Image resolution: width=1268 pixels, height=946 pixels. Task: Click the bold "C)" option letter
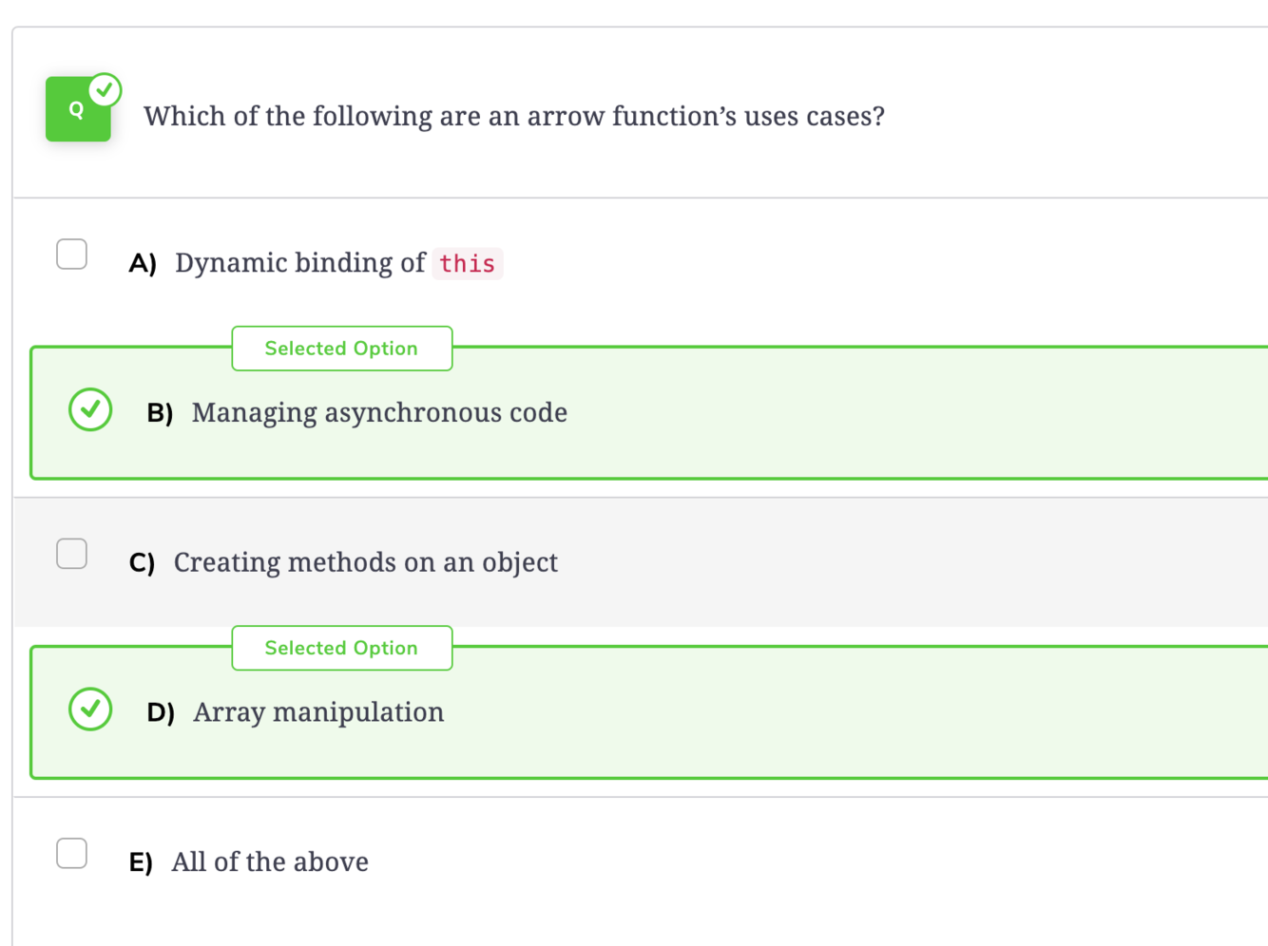coord(142,563)
